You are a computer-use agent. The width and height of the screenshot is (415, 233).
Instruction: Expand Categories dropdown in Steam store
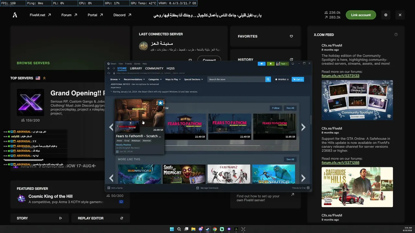click(x=155, y=79)
